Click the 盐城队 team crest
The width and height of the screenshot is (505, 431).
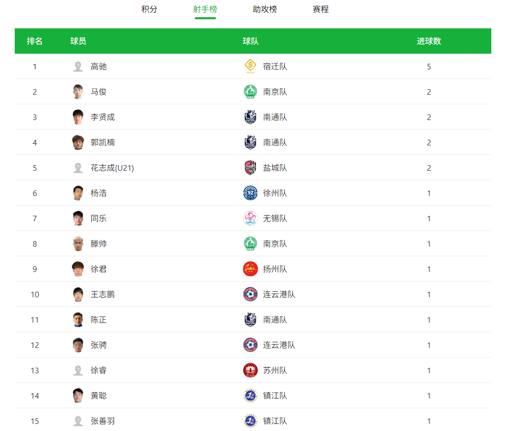(250, 168)
